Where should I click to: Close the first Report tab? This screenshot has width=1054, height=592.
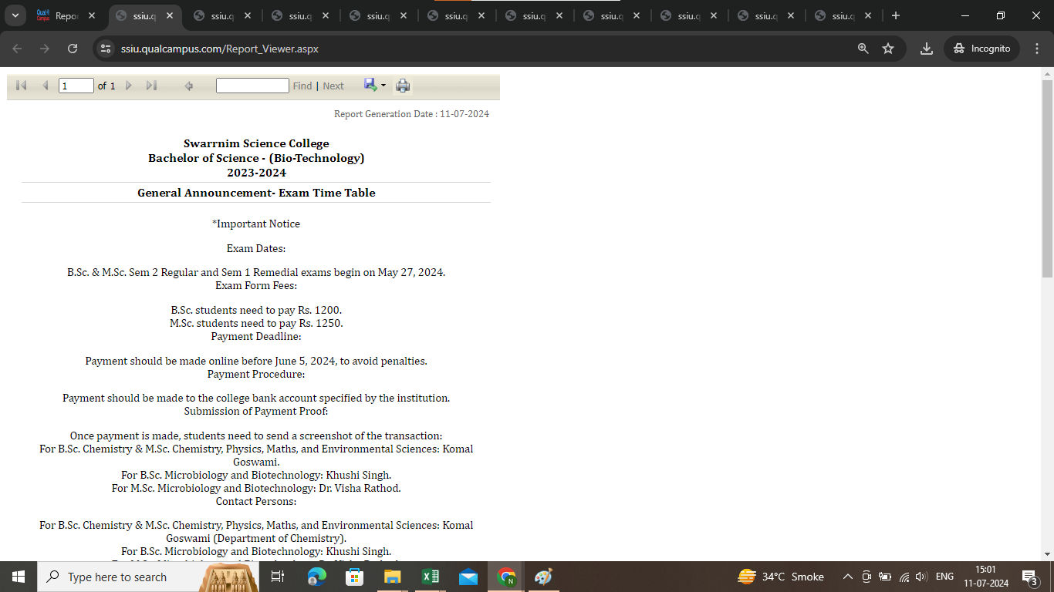point(92,15)
